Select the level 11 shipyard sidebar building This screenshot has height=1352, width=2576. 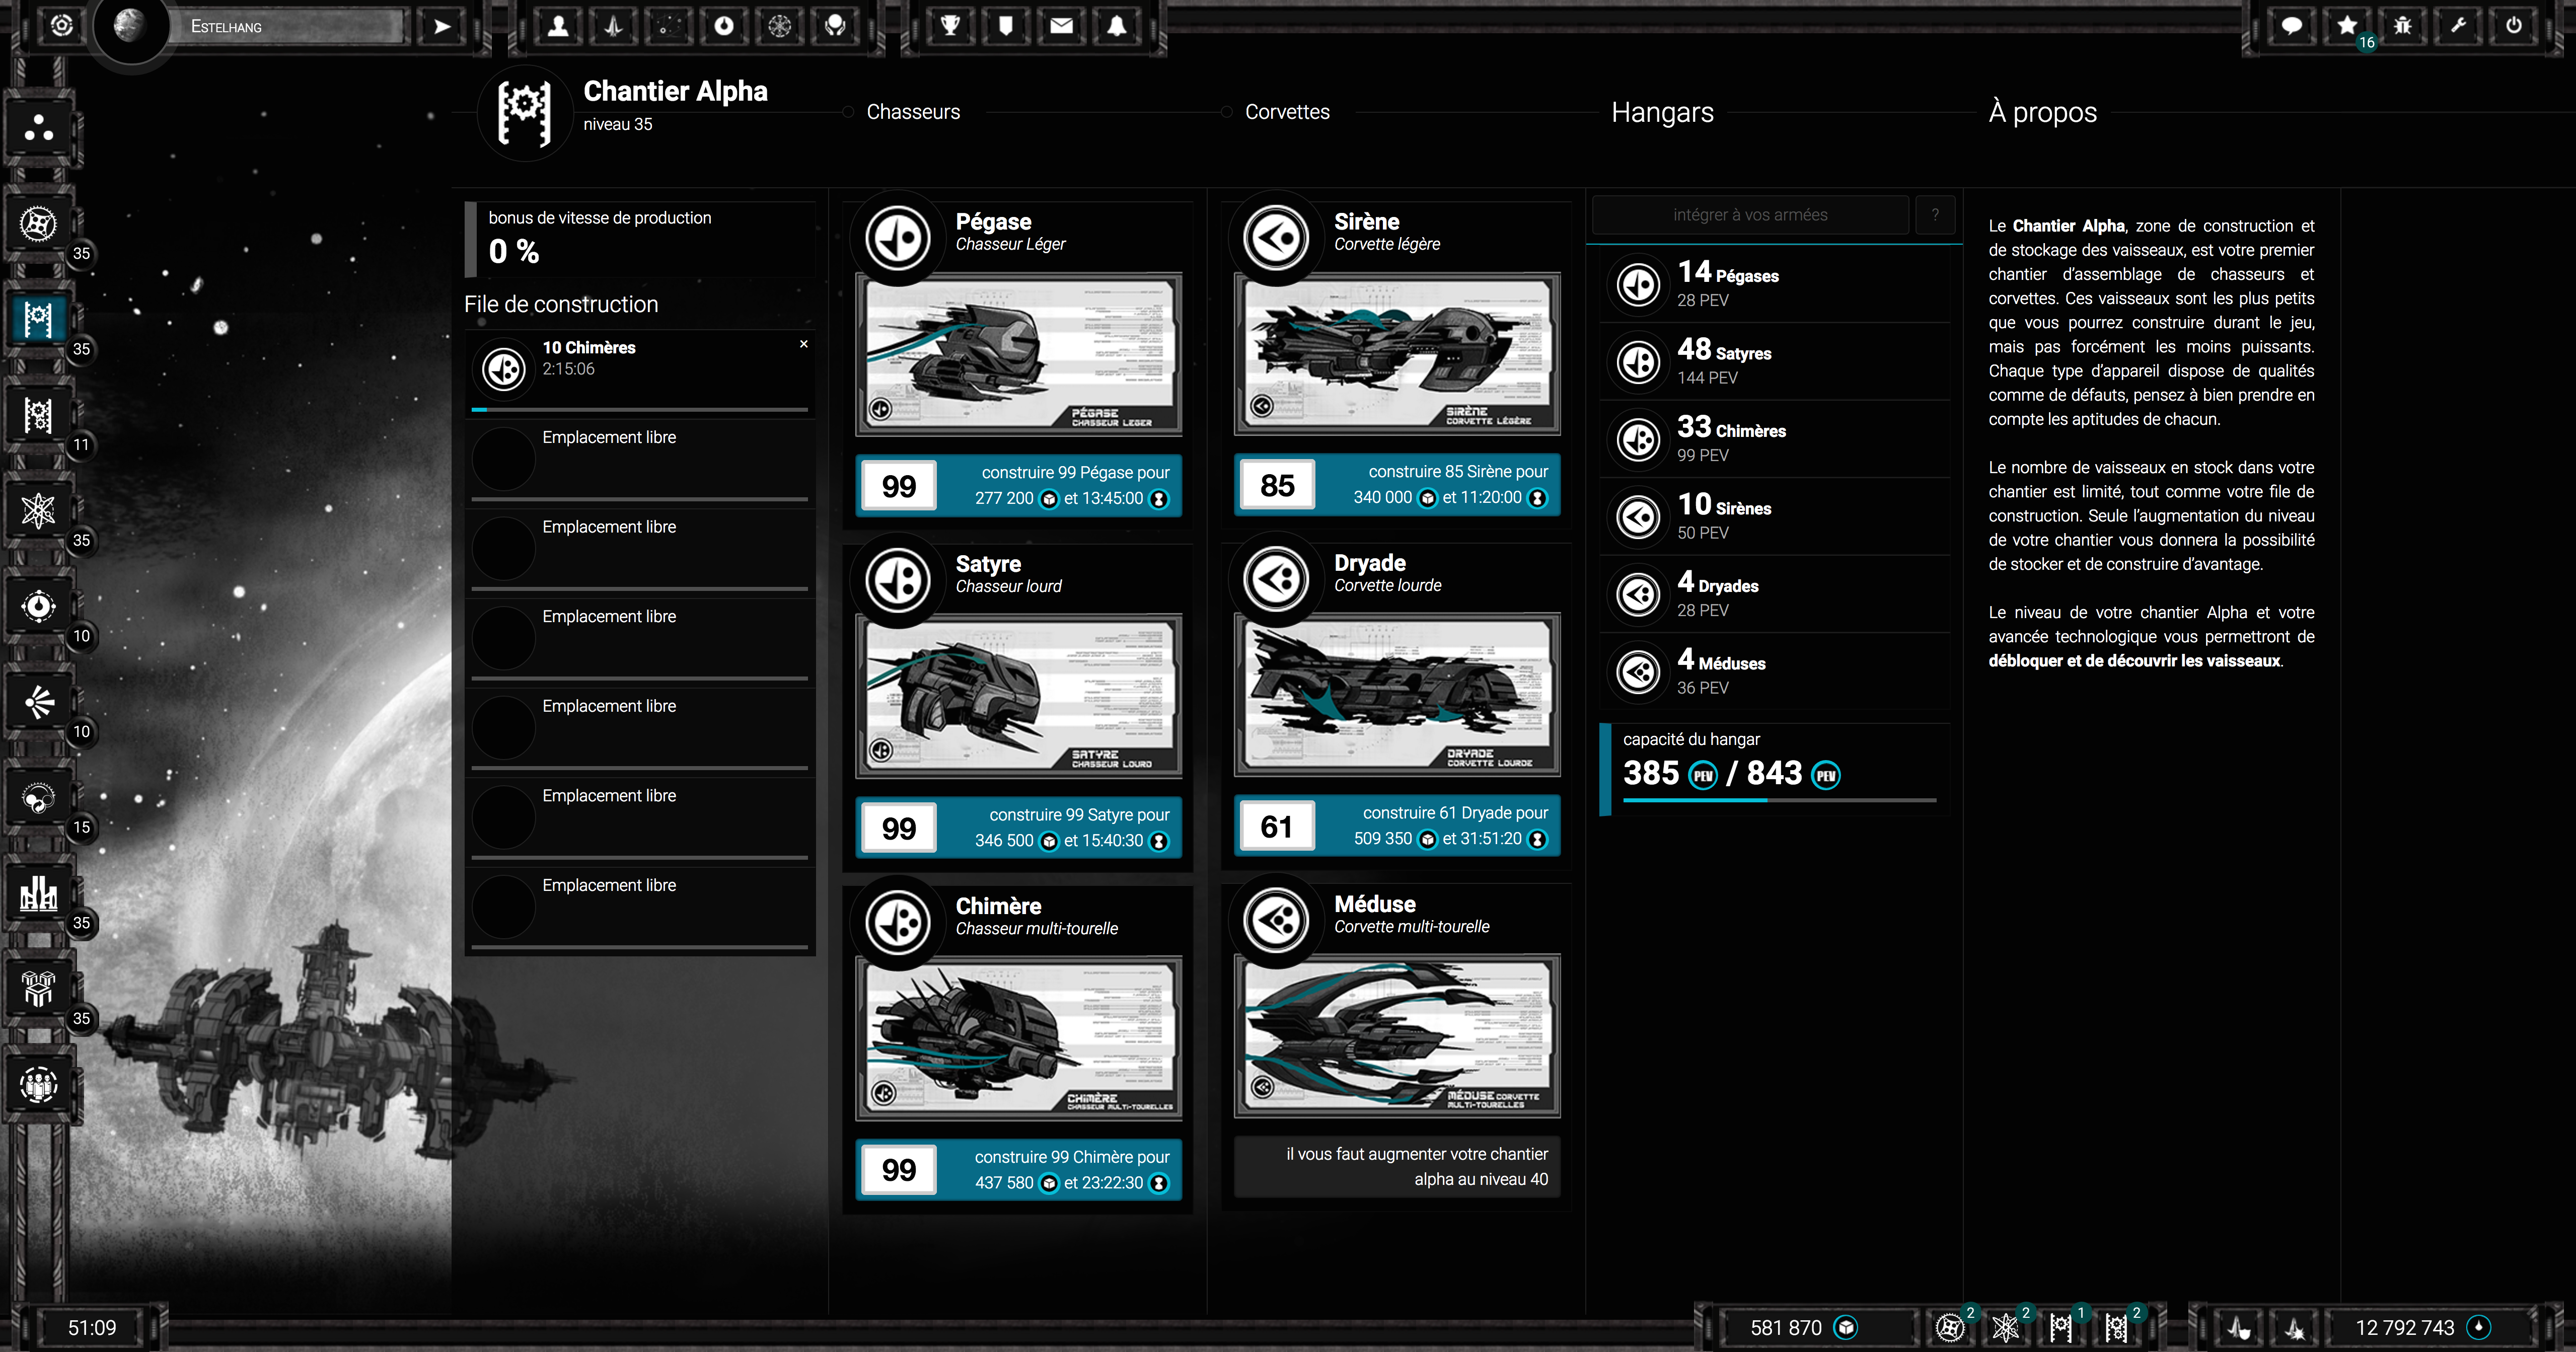(39, 415)
